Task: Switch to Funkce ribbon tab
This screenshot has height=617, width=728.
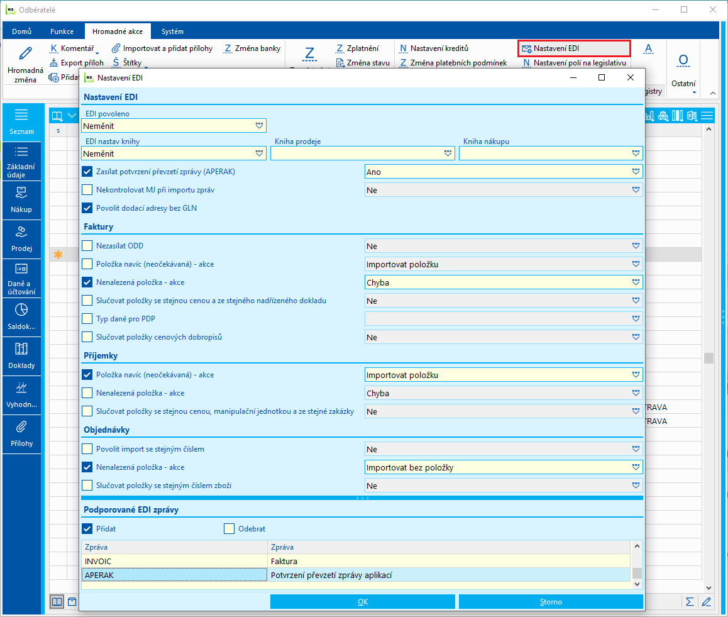Action: coord(62,31)
